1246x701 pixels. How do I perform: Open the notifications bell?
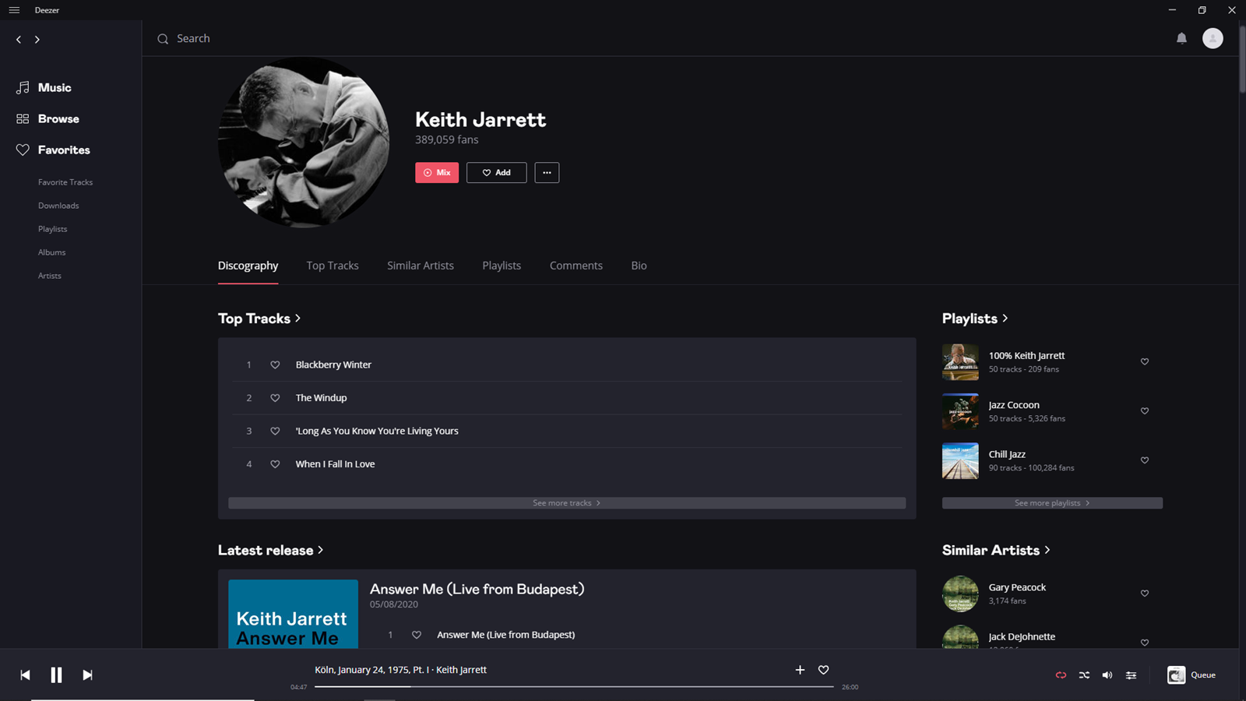1181,38
